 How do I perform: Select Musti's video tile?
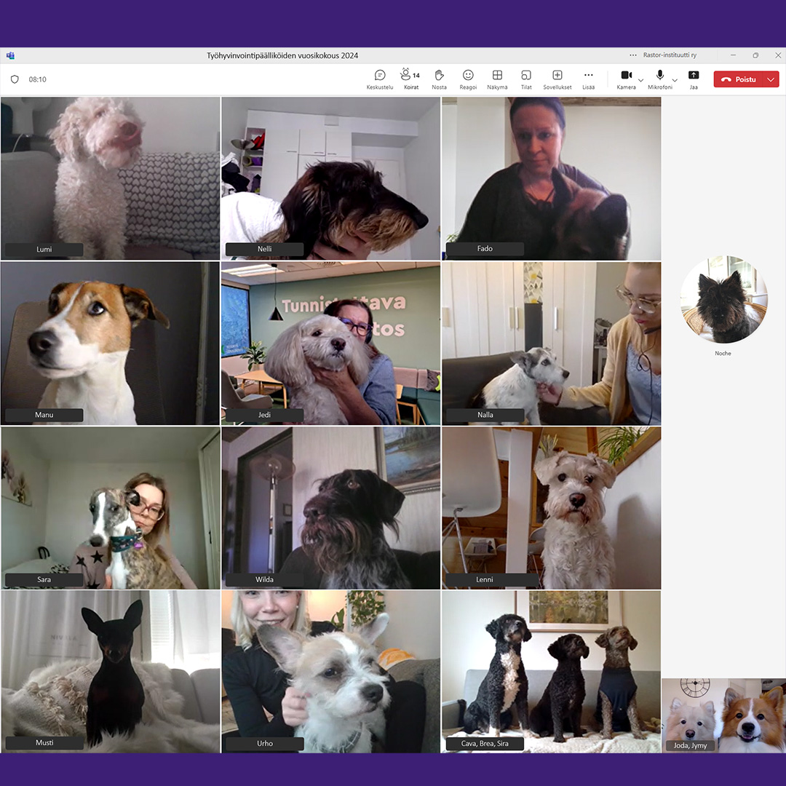point(111,672)
